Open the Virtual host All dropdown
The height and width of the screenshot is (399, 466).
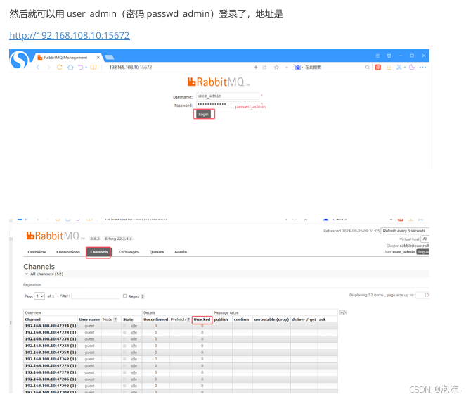point(425,239)
